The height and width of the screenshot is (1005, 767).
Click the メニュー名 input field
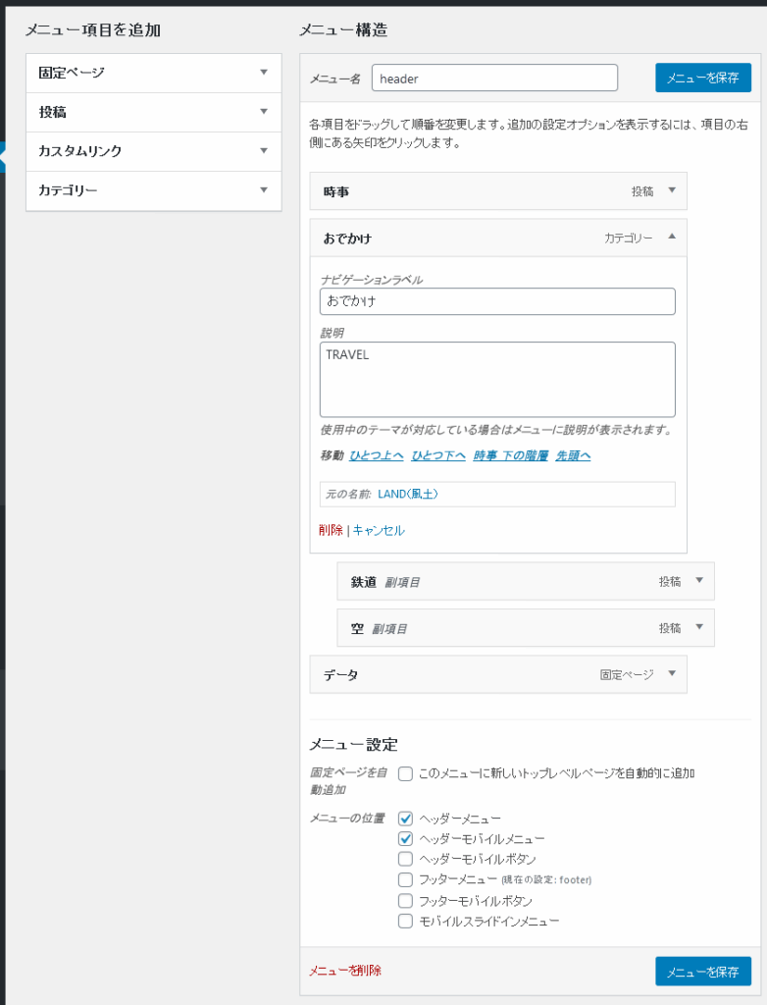point(494,78)
